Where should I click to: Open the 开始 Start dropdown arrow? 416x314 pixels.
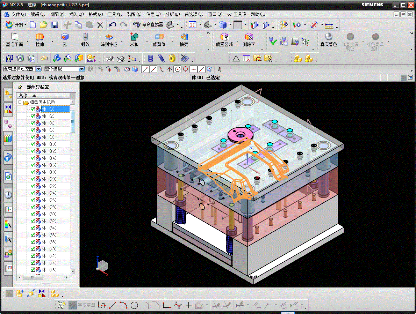(26, 25)
